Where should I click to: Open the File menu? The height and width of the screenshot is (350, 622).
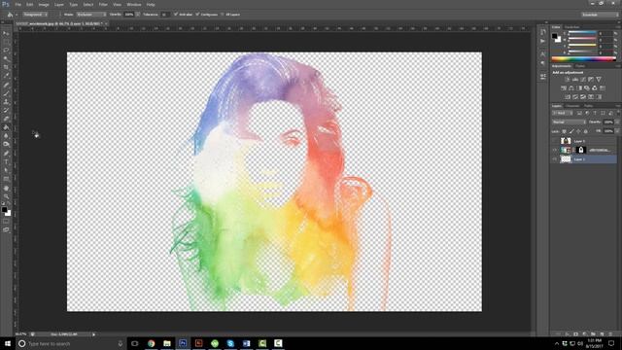tap(17, 4)
